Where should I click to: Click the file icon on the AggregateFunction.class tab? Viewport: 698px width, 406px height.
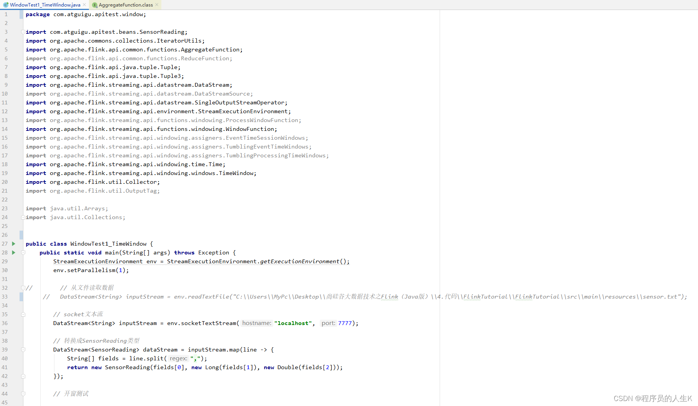pyautogui.click(x=95, y=5)
